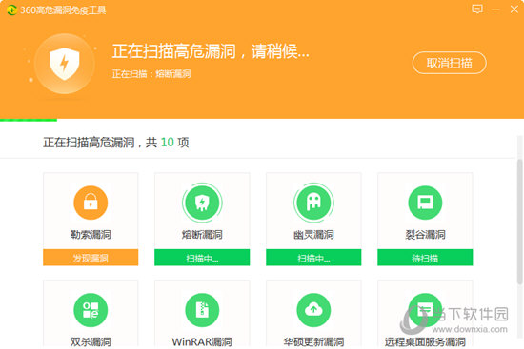Click the 取消扫描 cancel scan button
Screen dimensions: 524x349
coord(449,63)
